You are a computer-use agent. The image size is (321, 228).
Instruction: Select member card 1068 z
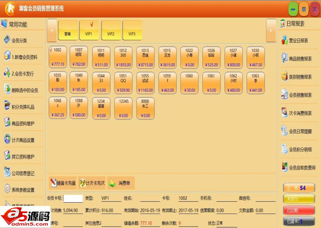(58, 108)
